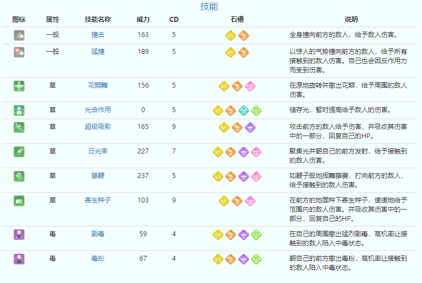The image size is (422, 283).
Task: Click the purple 毒粉 skill icon
Action: 19,259
